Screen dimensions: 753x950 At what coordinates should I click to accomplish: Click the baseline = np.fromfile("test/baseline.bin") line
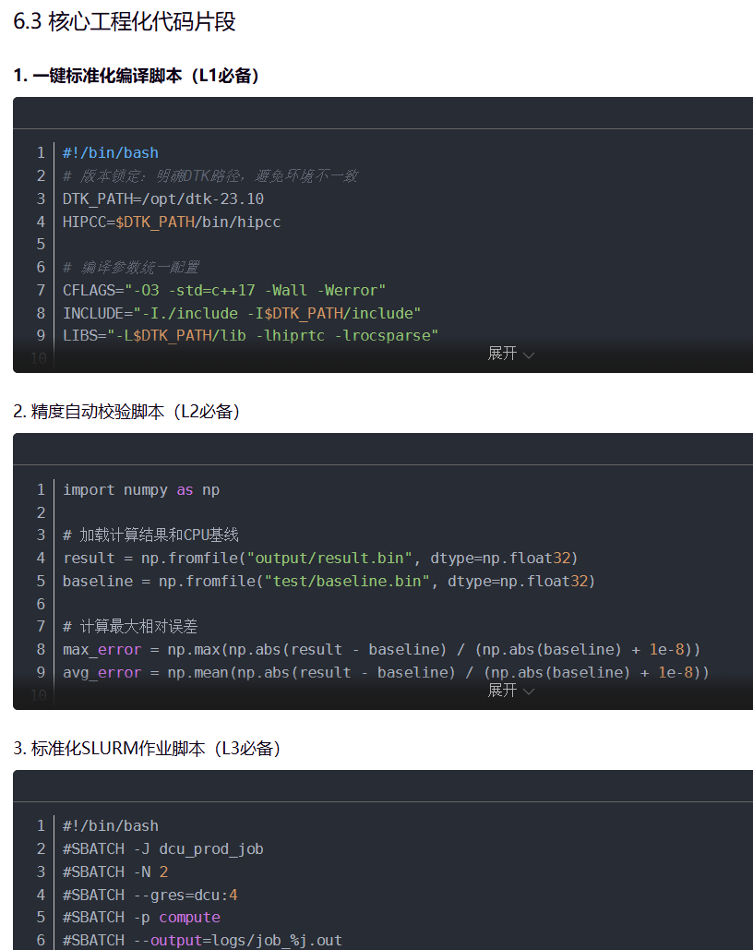pyautogui.click(x=329, y=581)
